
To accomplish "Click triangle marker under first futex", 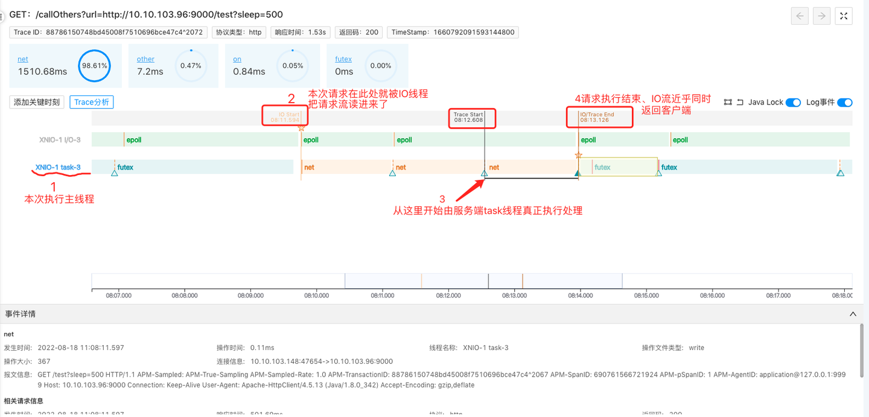I will point(114,174).
